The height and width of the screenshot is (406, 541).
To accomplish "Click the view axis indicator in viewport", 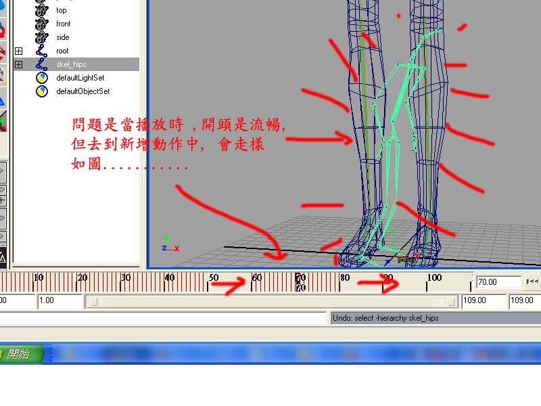I will click(170, 244).
